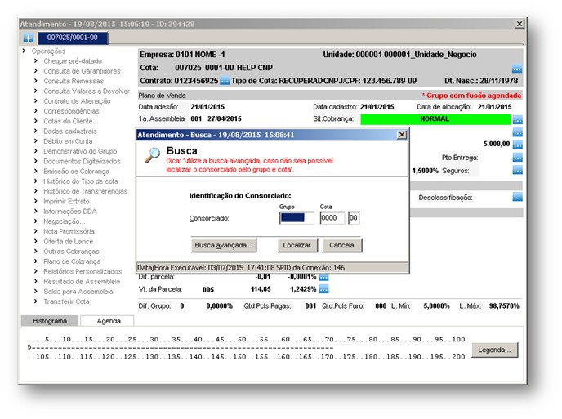Expand Consulta Remessas node arrow

click(36, 81)
